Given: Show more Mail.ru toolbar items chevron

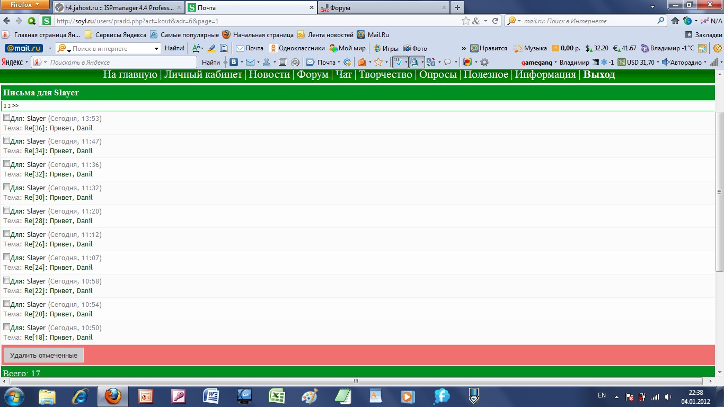Looking at the screenshot, I should tap(464, 48).
